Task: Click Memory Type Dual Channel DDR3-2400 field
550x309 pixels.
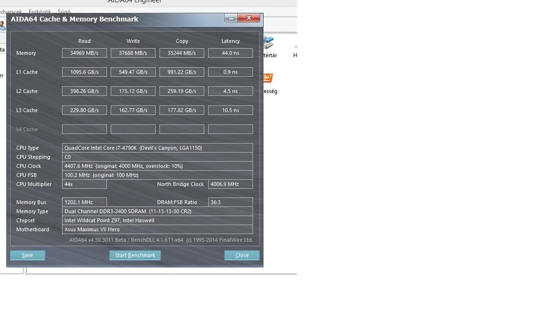Action: 157,211
